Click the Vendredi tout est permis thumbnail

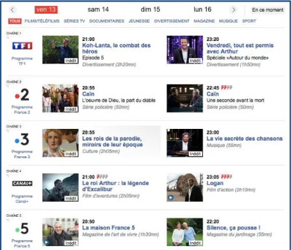click(x=184, y=49)
